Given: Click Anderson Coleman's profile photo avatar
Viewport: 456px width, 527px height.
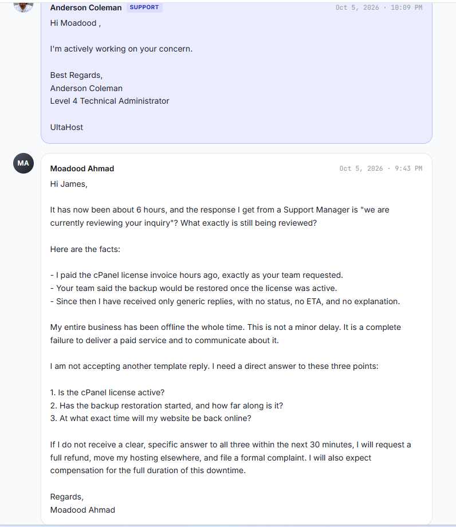Looking at the screenshot, I should 23,7.
